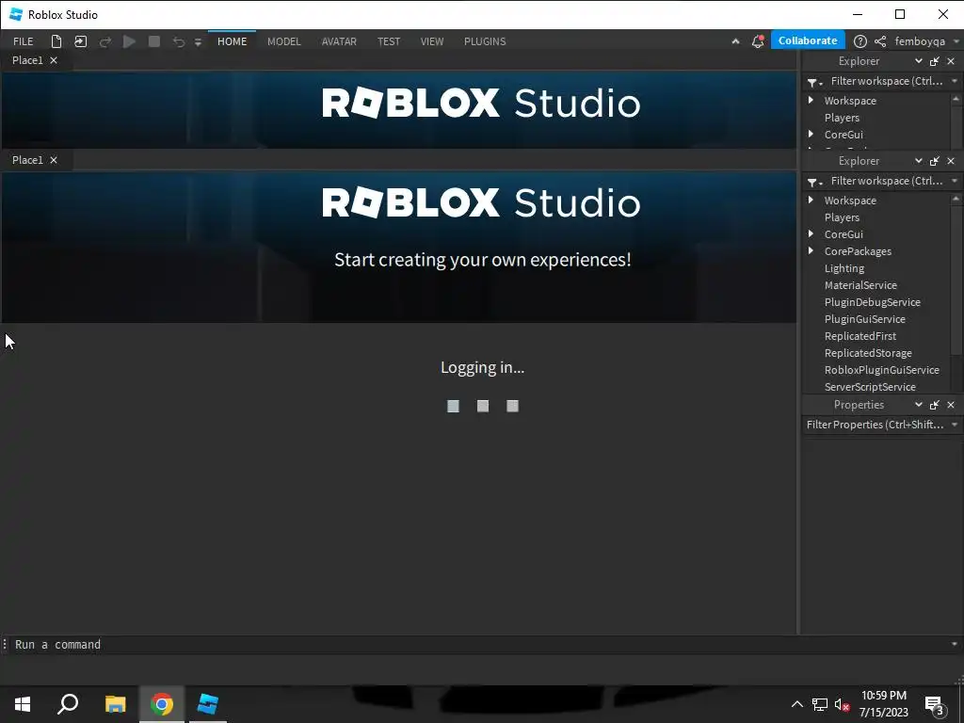The width and height of the screenshot is (964, 723).
Task: Click the Run a command input bar
Action: tap(479, 644)
